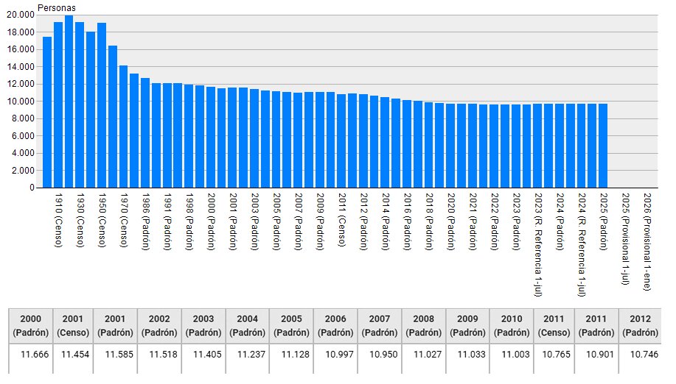Click the table cell showing 10.997
This screenshot has height=384, width=676.
point(335,359)
